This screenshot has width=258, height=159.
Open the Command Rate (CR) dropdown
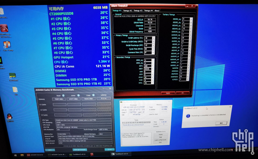point(153,52)
